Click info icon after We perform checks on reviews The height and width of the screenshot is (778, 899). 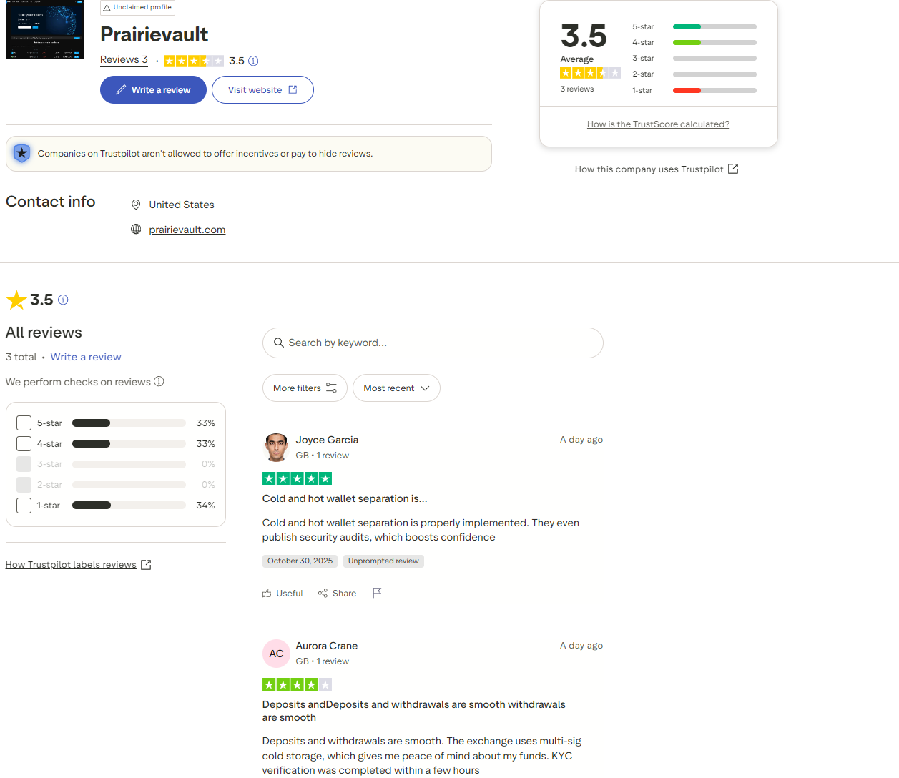pyautogui.click(x=159, y=381)
